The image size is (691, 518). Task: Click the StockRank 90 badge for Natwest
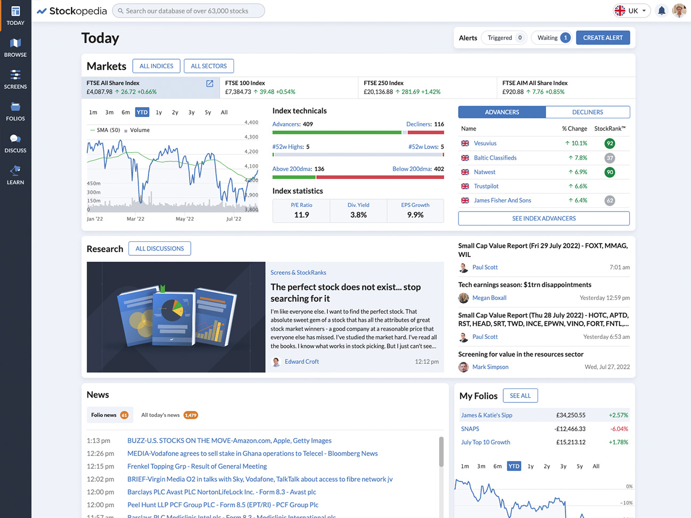(610, 172)
